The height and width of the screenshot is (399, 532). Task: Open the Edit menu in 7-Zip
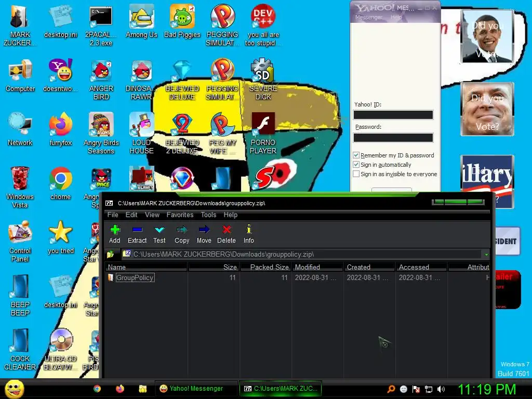[131, 215]
